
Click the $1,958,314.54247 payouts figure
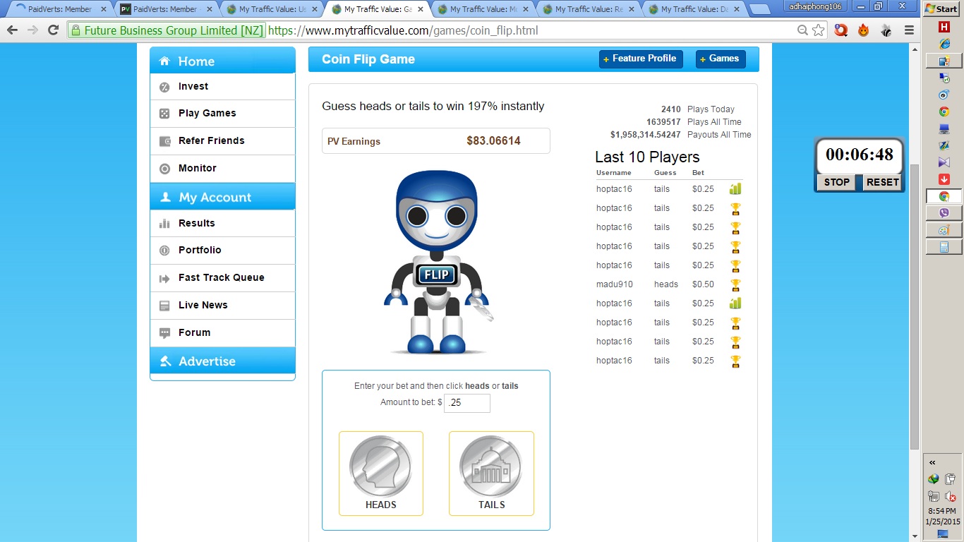point(646,135)
